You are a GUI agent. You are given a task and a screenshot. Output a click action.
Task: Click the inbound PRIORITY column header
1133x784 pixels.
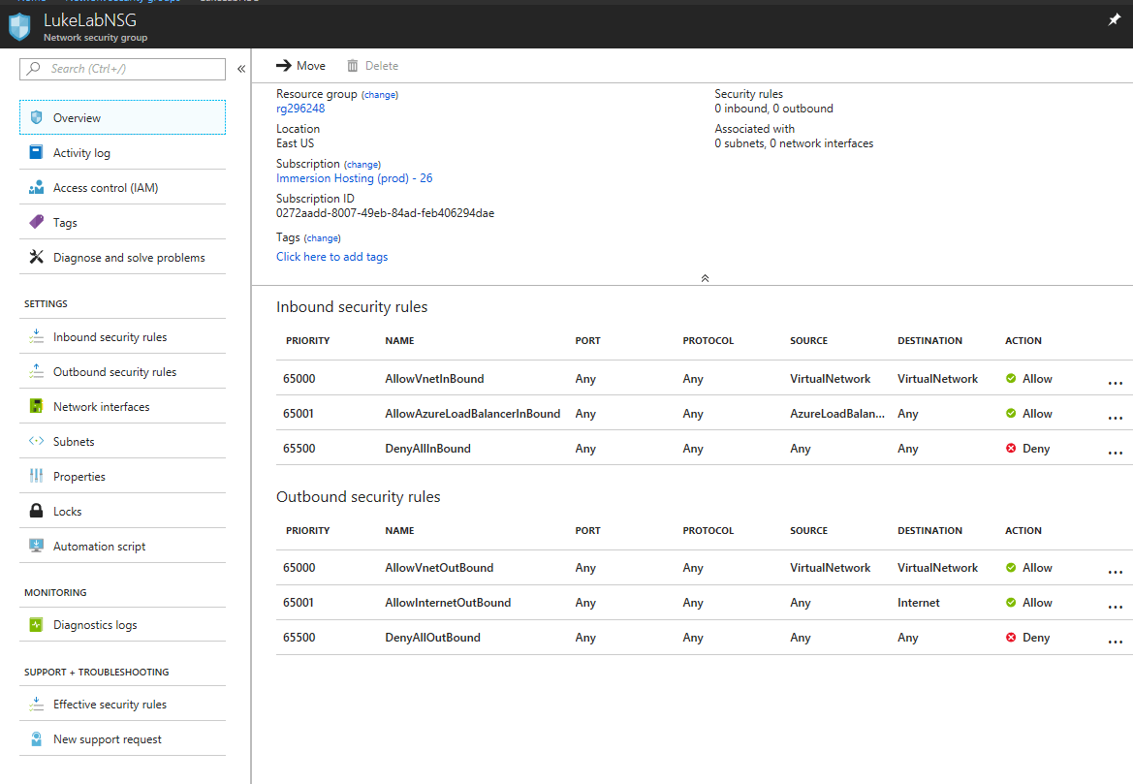click(308, 340)
